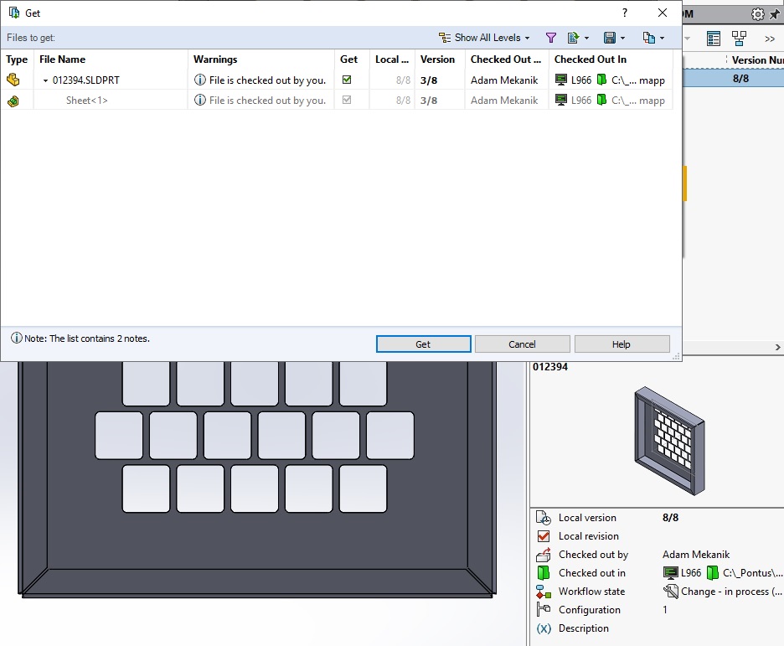Image resolution: width=784 pixels, height=646 pixels.
Task: Expand the overflow chevron in the PDM toolbar
Action: [x=770, y=38]
